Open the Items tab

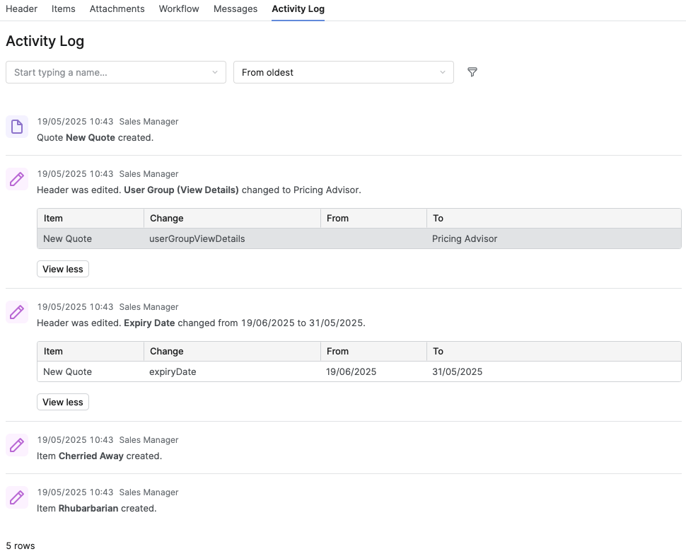64,9
